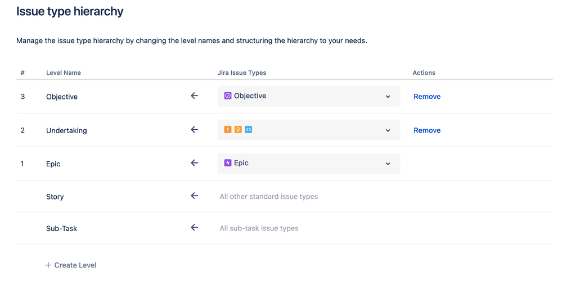This screenshot has height=281, width=562.
Task: Click the purple Objective issue type icon
Action: 228,96
